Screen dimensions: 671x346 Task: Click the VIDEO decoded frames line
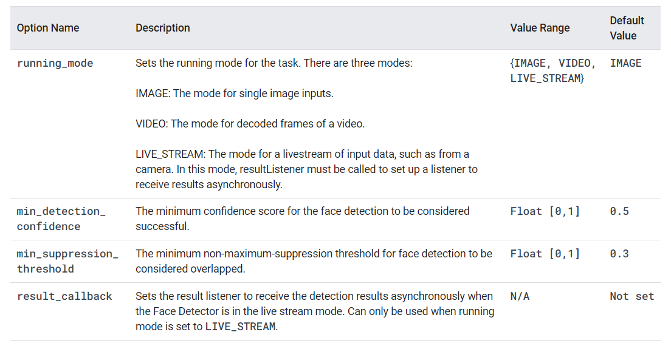click(x=250, y=124)
